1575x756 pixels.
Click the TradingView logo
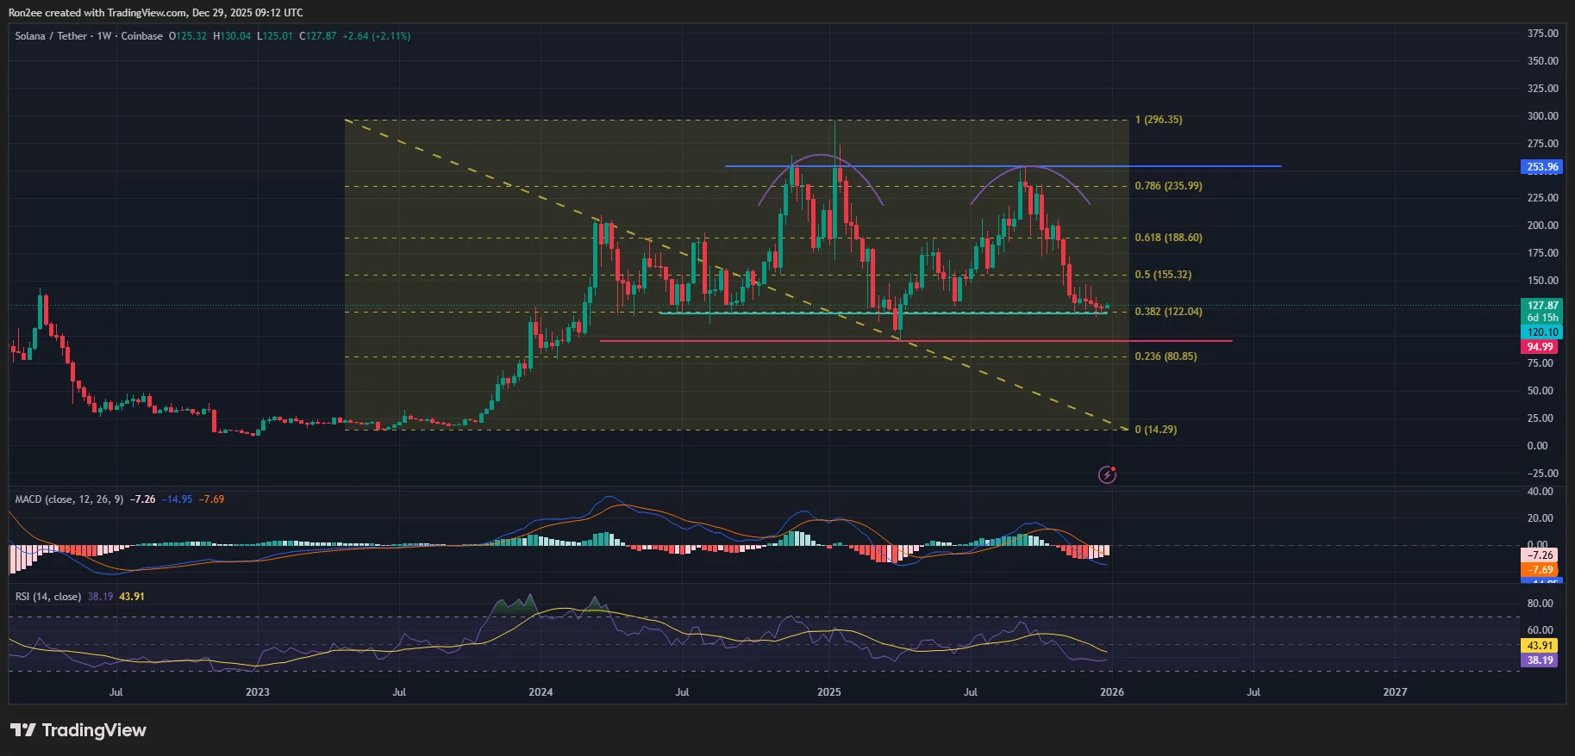point(78,730)
